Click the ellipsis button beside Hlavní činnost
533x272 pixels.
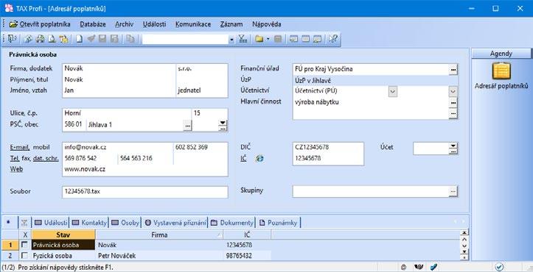click(x=453, y=102)
